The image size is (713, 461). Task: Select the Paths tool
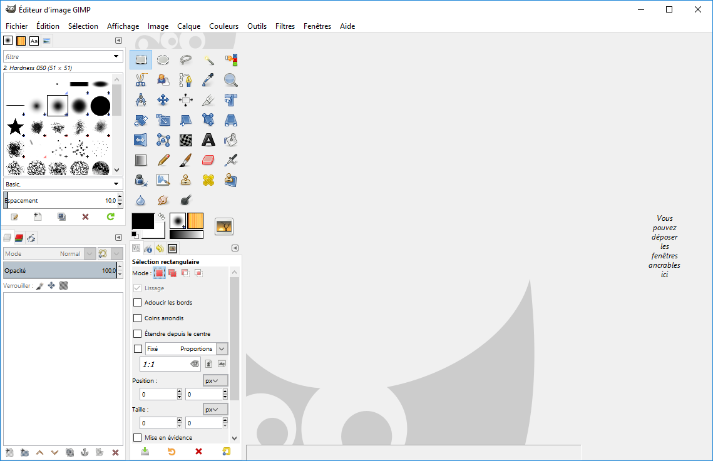tap(185, 80)
